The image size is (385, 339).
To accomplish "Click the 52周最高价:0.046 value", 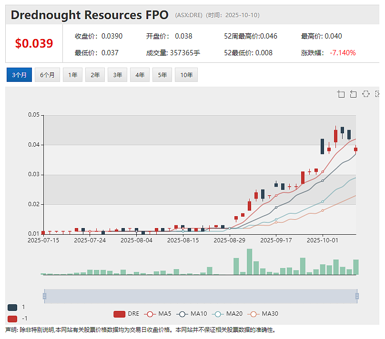I will (251, 36).
